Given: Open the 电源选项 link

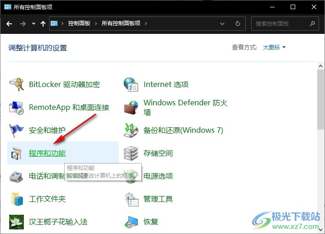Looking at the screenshot, I should [158, 176].
